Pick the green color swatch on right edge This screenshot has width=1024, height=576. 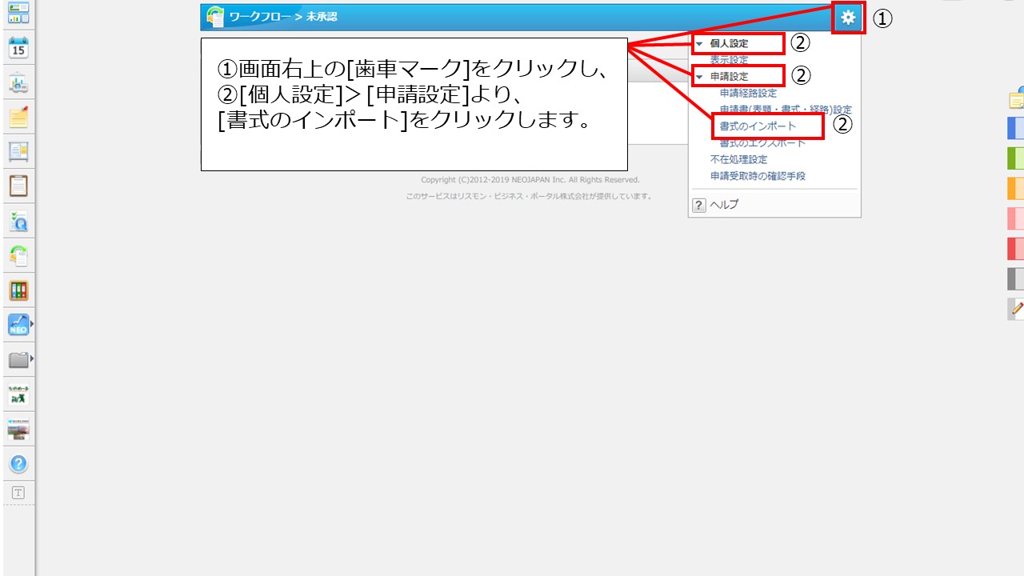pyautogui.click(x=1016, y=158)
